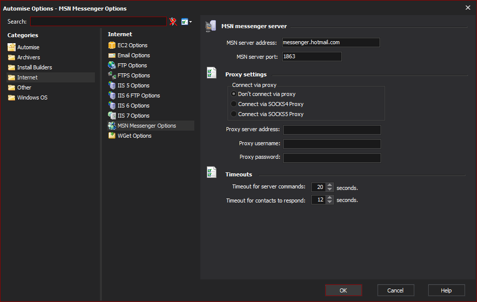Viewport: 477px width, 302px height.
Task: Click the Timeouts section icon
Action: [211, 172]
